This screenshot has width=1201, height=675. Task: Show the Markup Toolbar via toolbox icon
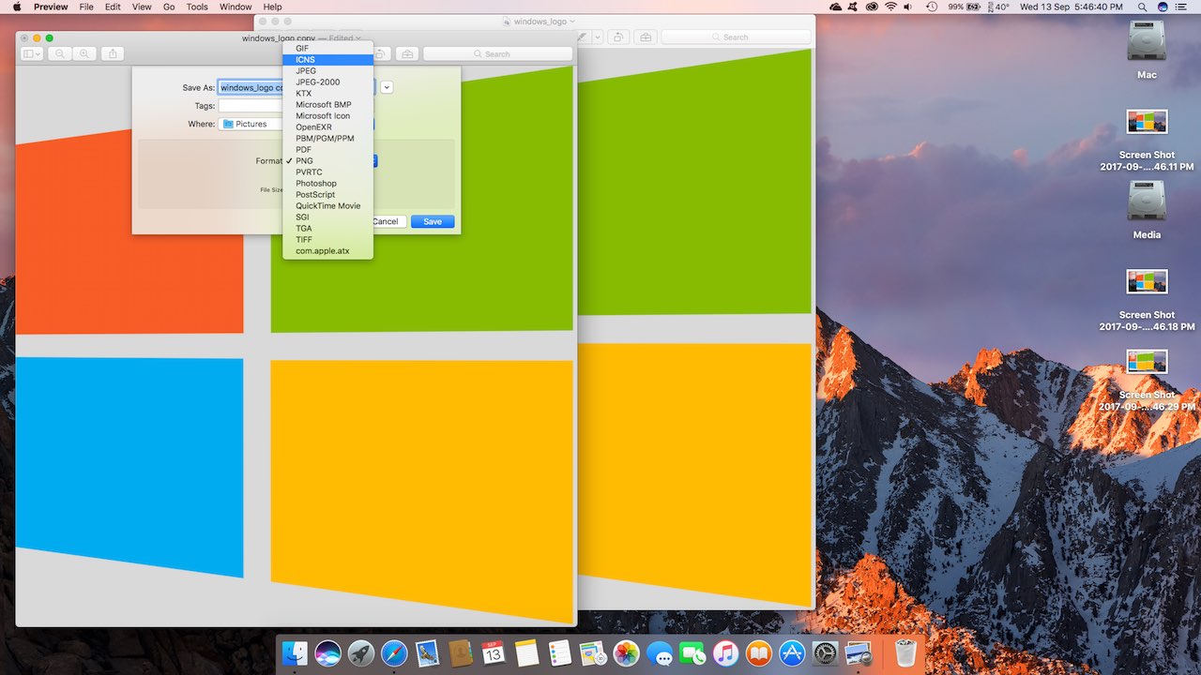(645, 37)
